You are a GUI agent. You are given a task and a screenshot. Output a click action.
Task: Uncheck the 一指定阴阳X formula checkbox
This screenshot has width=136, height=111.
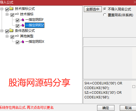tap(17, 42)
